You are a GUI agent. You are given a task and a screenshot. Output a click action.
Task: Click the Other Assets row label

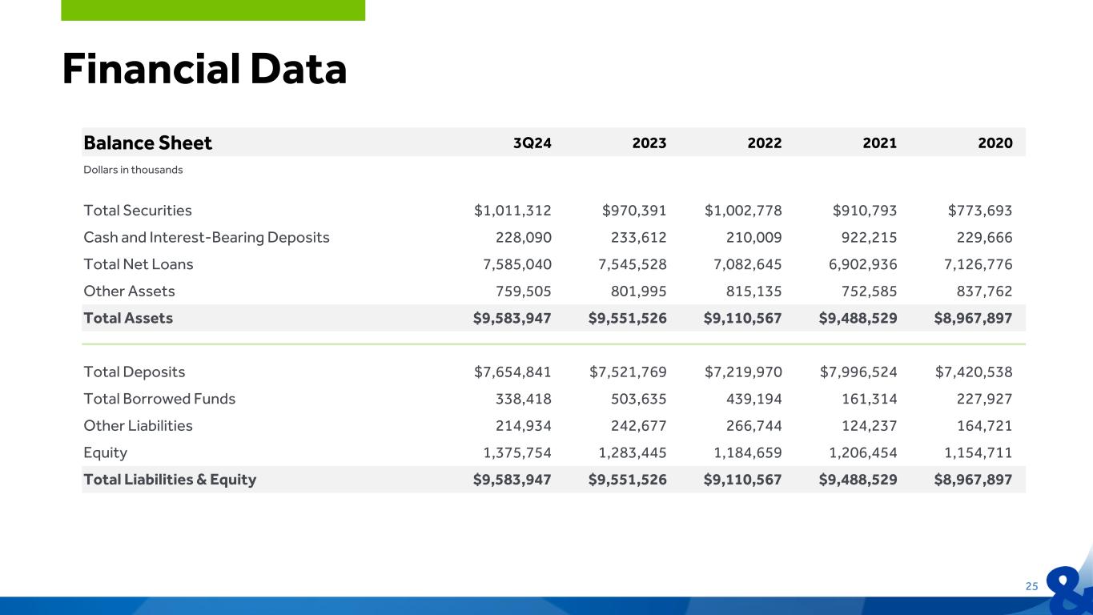[129, 291]
